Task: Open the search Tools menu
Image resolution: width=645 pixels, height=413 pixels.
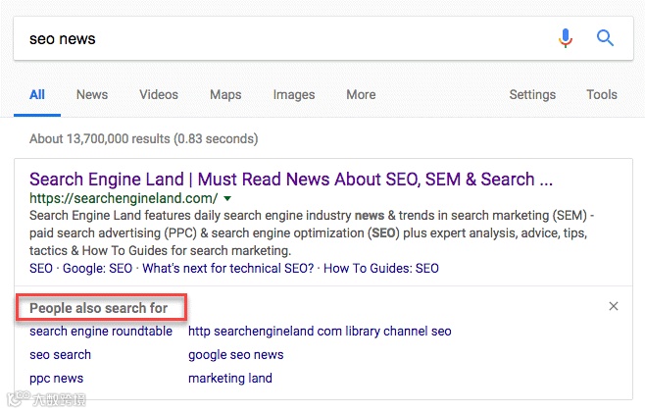Action: coord(602,95)
